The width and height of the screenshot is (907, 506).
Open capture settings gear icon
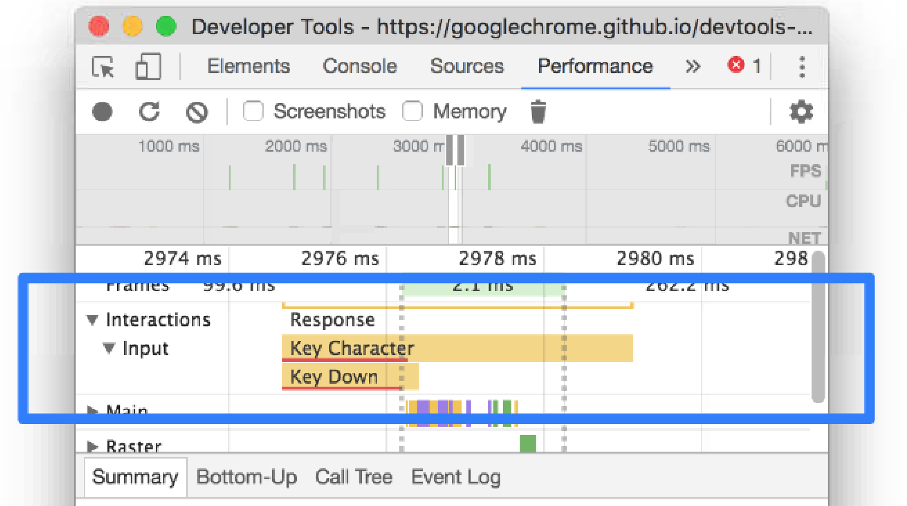[801, 112]
